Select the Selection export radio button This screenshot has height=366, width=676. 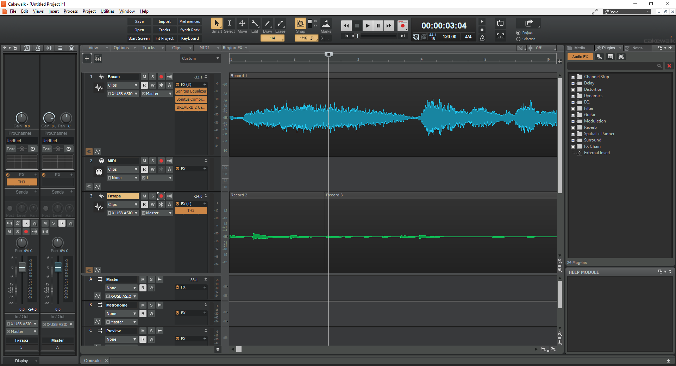(x=518, y=39)
